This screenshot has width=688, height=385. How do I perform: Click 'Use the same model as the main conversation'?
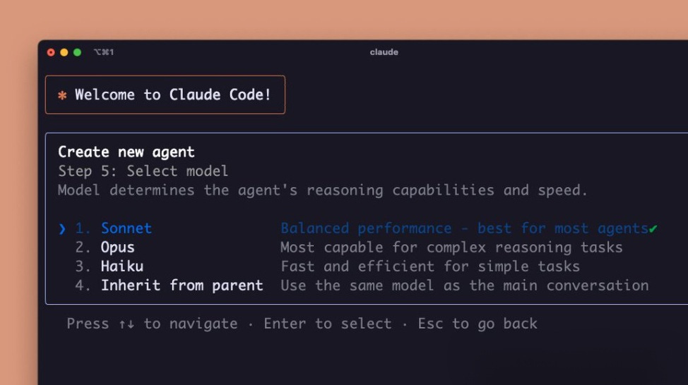click(465, 286)
